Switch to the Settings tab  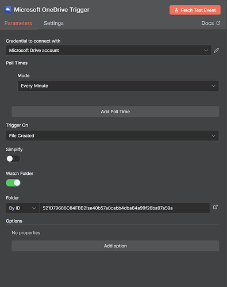pos(53,23)
